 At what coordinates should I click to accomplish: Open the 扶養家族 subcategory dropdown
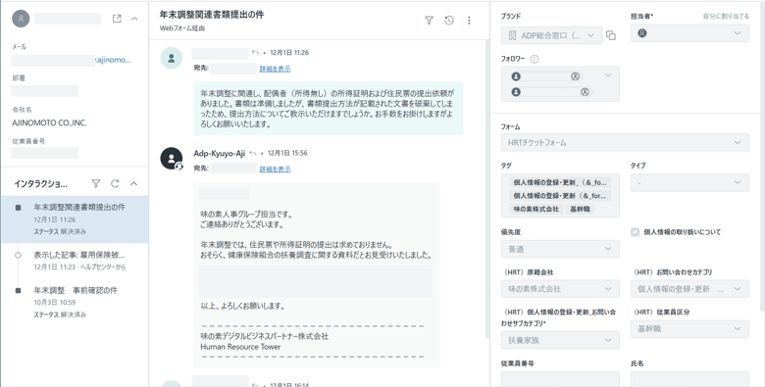(560, 340)
